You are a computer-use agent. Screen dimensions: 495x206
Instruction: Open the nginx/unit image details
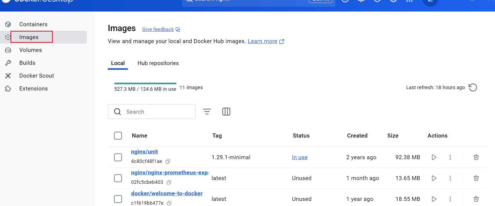pos(144,152)
